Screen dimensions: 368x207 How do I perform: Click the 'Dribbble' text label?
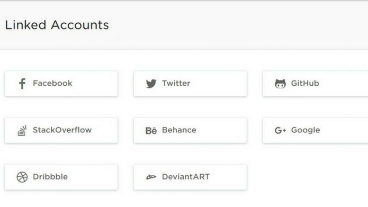pyautogui.click(x=50, y=177)
